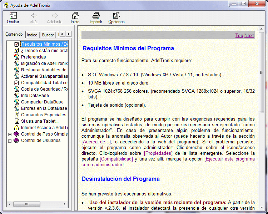Click the Imprimir printer icon
The image size is (268, 214).
[x=96, y=16]
